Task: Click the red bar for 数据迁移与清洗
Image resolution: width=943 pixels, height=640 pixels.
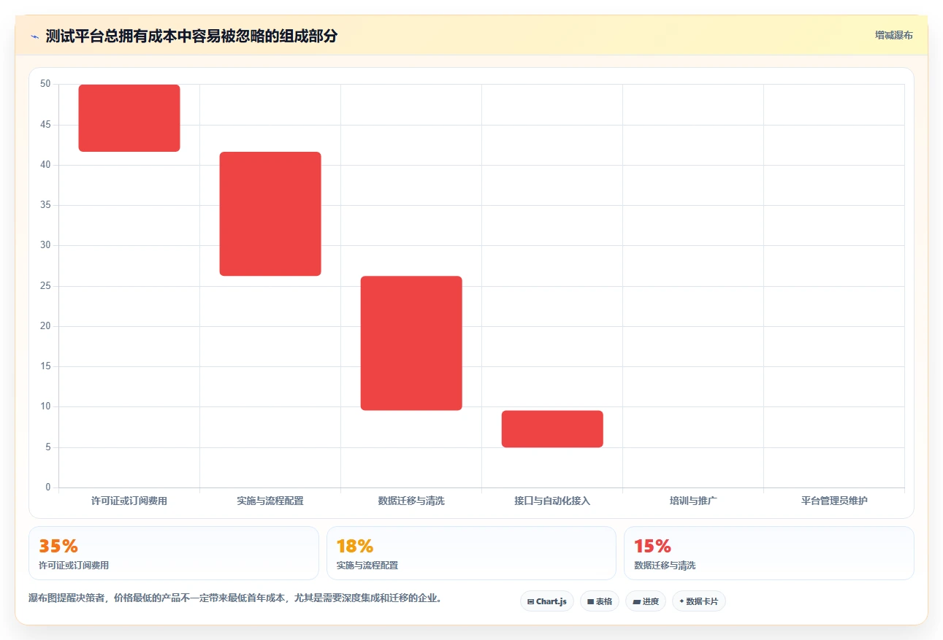Action: tap(411, 343)
